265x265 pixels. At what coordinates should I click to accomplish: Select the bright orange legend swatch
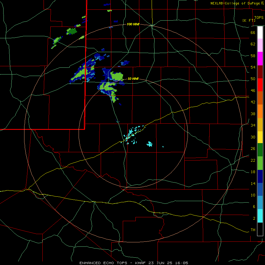tap(260, 111)
